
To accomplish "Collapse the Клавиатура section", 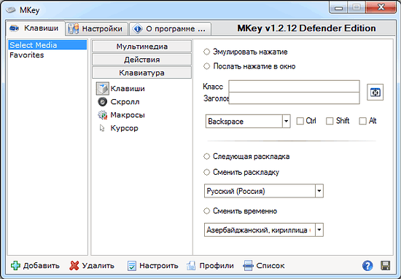I will coord(141,73).
